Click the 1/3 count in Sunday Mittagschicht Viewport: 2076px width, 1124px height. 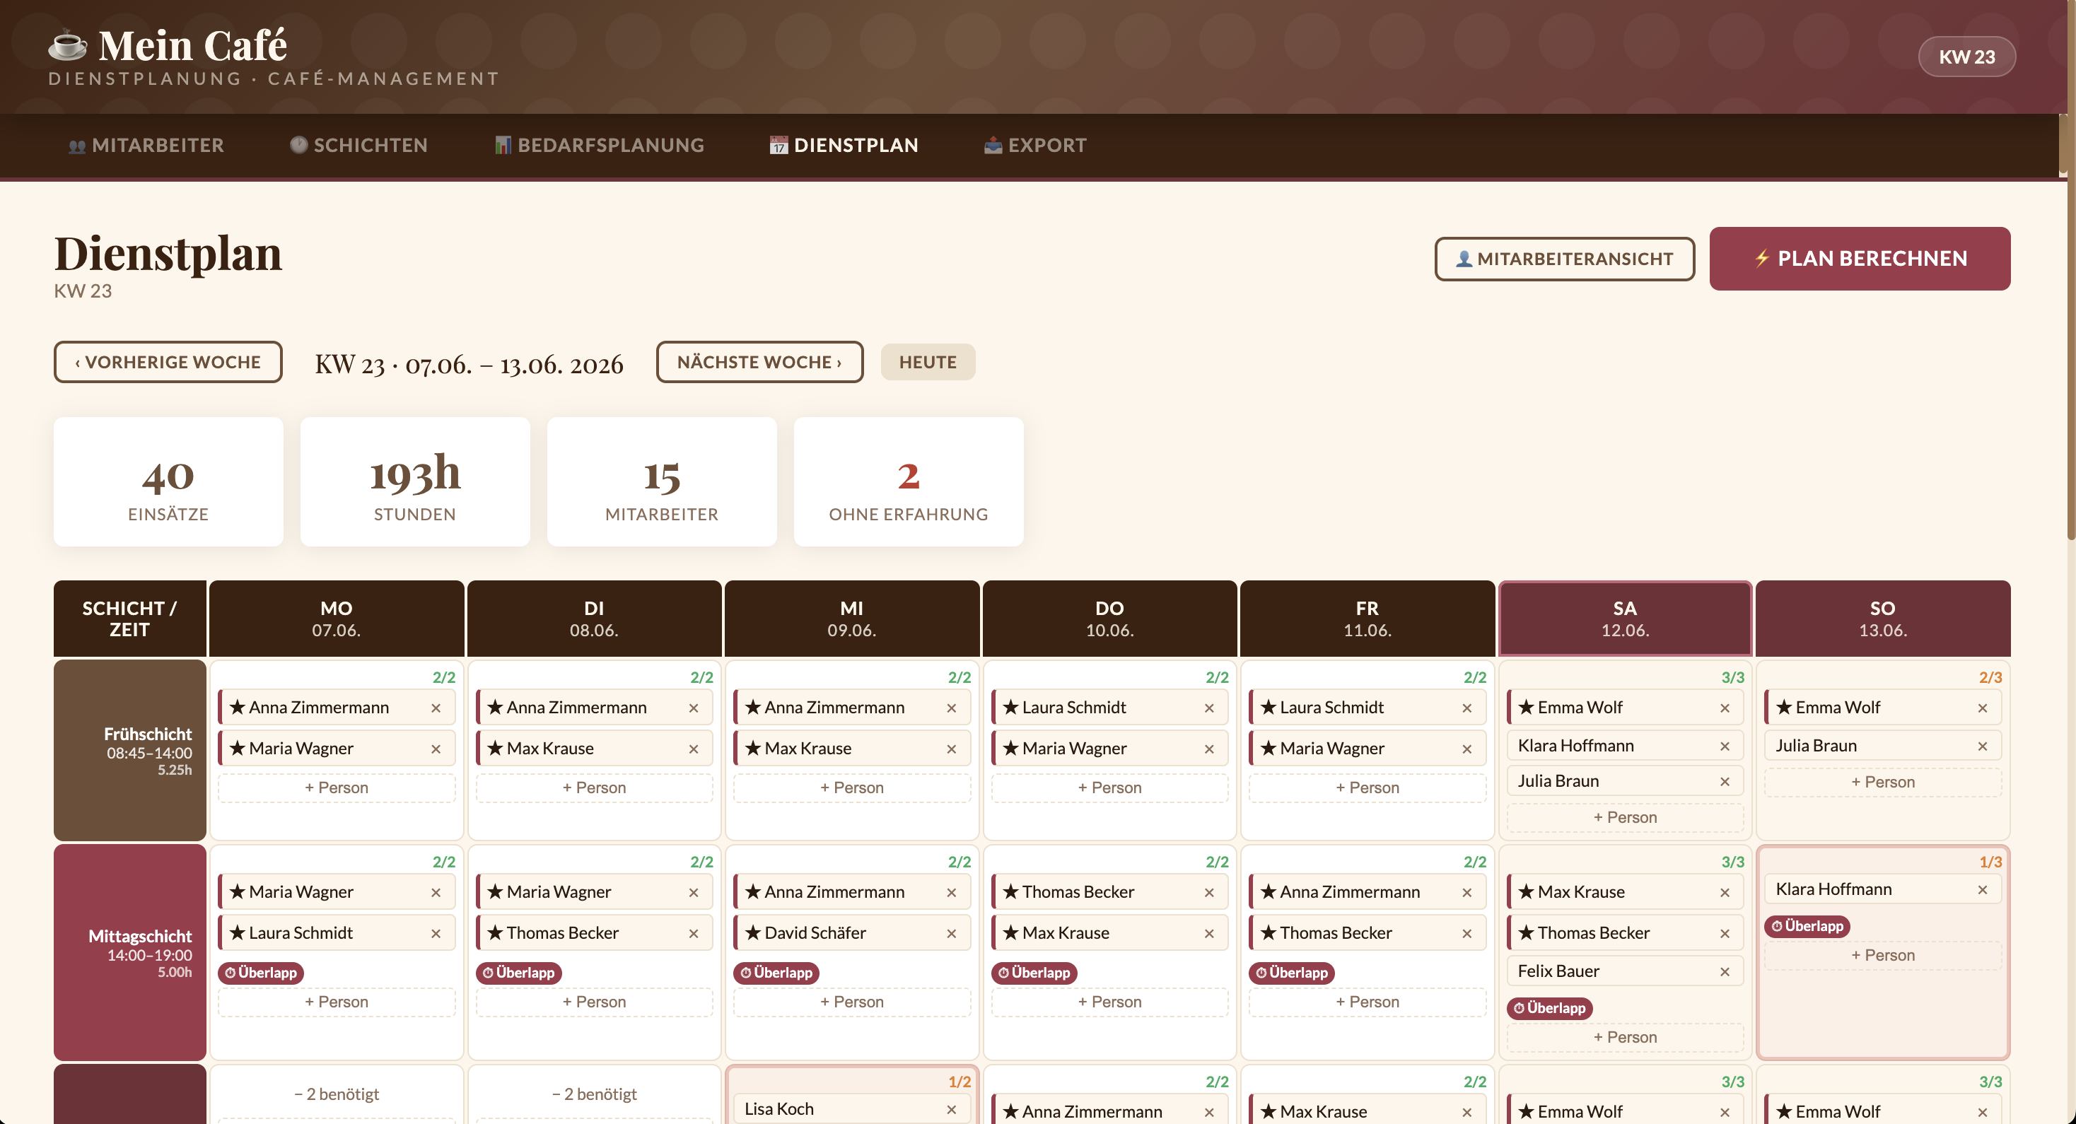point(1990,861)
